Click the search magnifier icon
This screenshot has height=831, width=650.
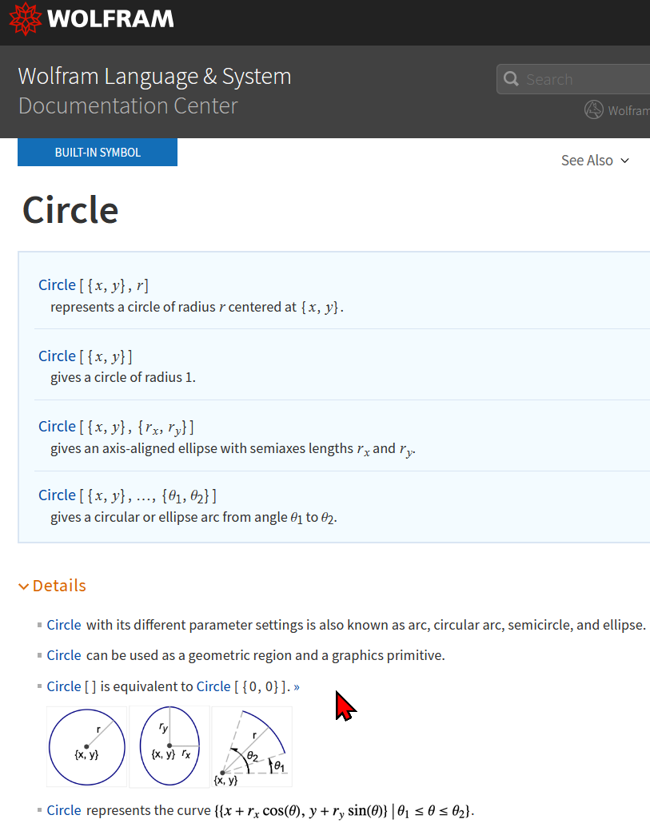(x=511, y=79)
